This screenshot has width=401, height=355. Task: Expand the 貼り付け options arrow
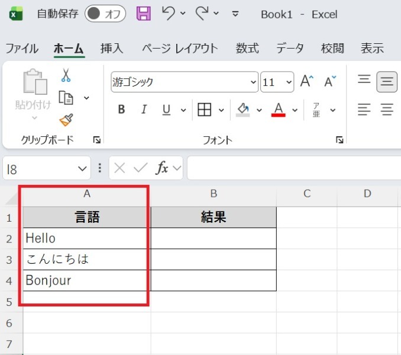coord(34,118)
